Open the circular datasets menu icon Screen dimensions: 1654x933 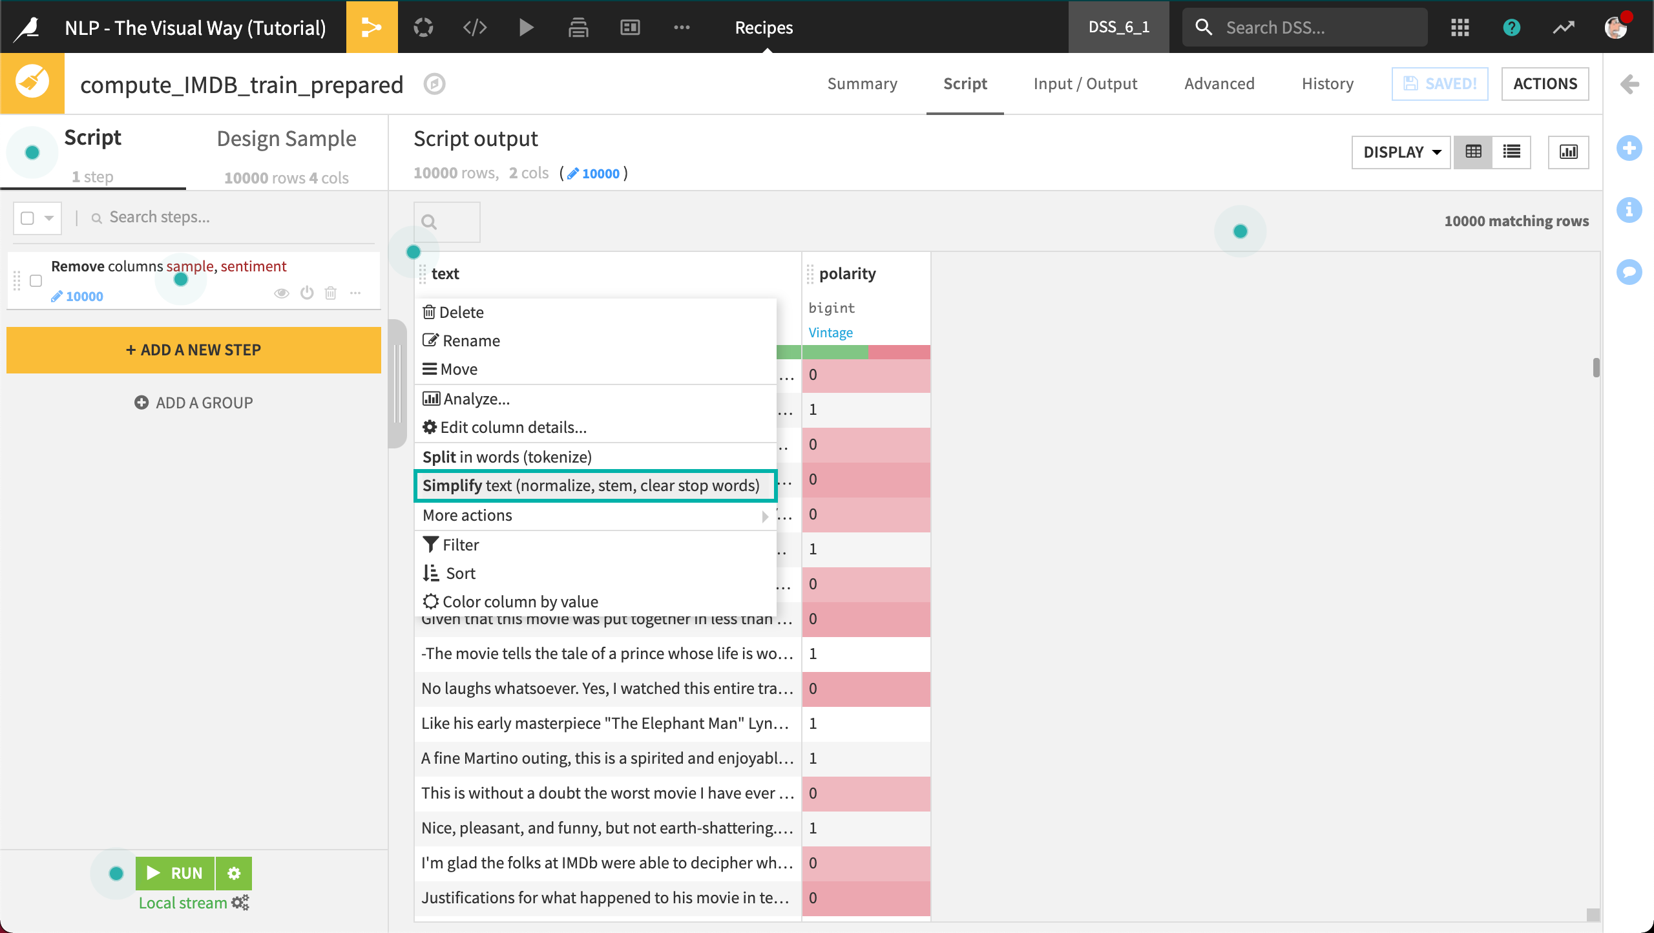pyautogui.click(x=423, y=27)
